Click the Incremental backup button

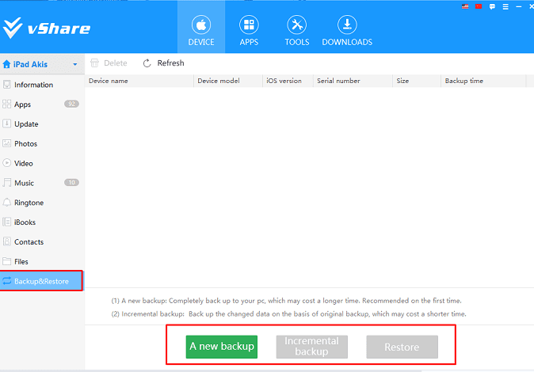click(x=312, y=347)
